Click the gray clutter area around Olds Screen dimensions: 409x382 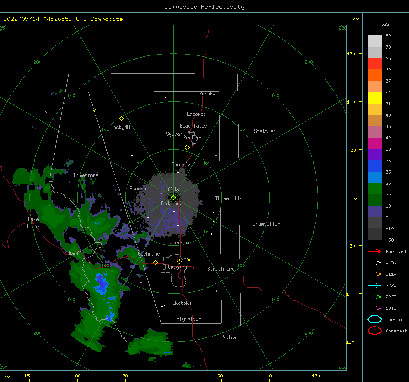click(170, 203)
